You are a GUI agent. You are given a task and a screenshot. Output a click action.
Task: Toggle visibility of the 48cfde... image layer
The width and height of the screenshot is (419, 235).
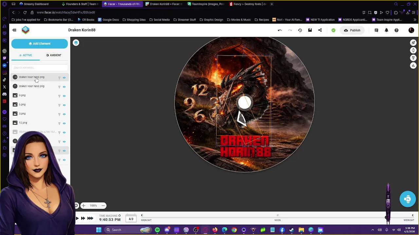pos(64,133)
